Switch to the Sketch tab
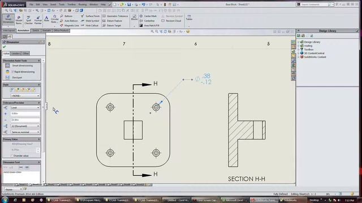 click(x=36, y=30)
